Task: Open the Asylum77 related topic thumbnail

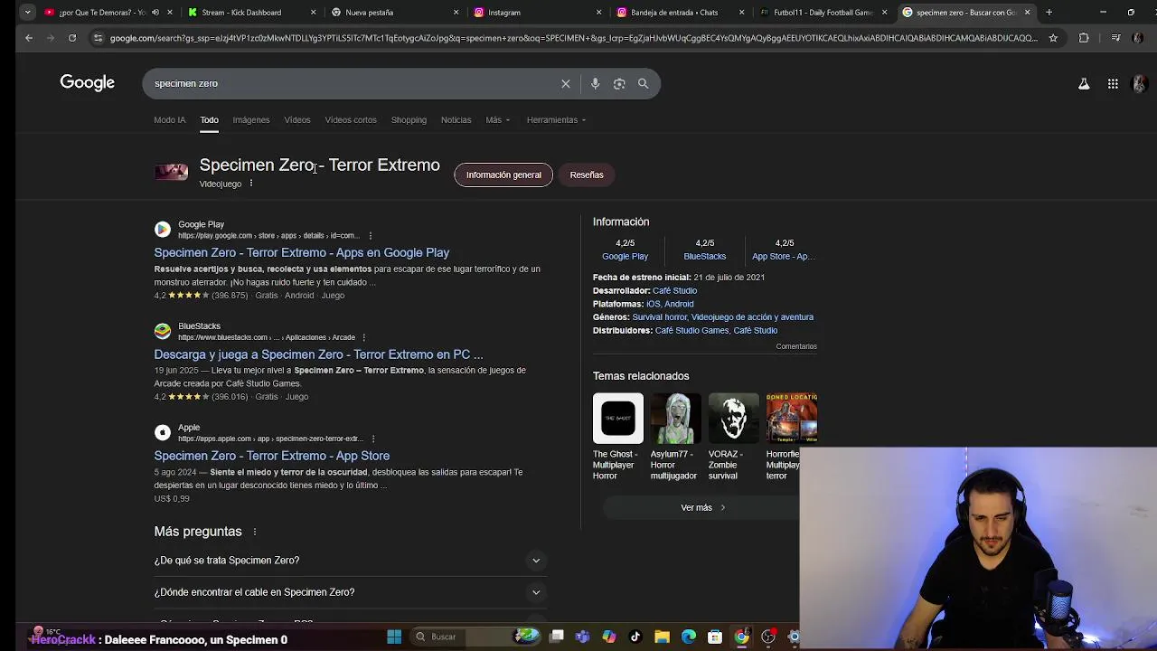Action: tap(676, 419)
